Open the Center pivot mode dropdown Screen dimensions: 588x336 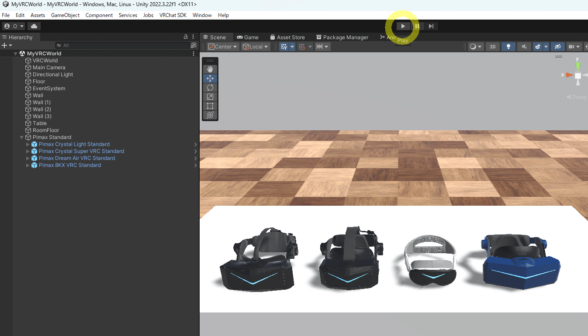pos(223,47)
